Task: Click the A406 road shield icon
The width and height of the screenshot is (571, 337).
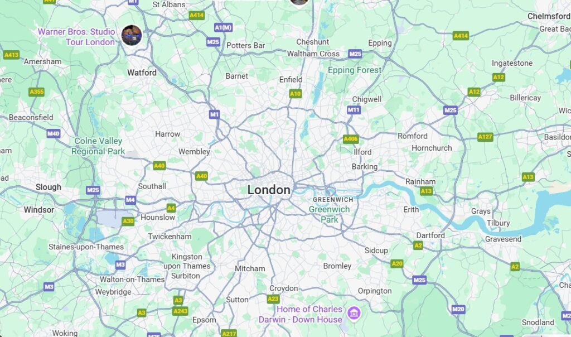Action: [351, 139]
